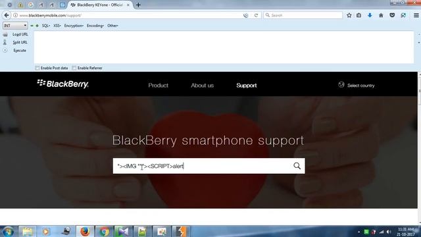The width and height of the screenshot is (421, 237).
Task: Open the Support navigation link
Action: 247,86
